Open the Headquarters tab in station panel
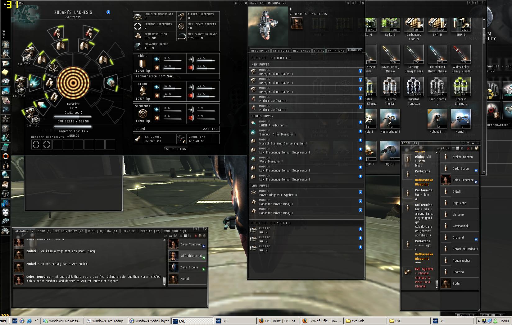This screenshot has height=325, width=512. 498,125
